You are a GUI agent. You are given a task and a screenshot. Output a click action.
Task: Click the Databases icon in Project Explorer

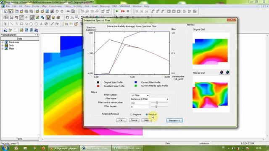[x=6, y=42]
